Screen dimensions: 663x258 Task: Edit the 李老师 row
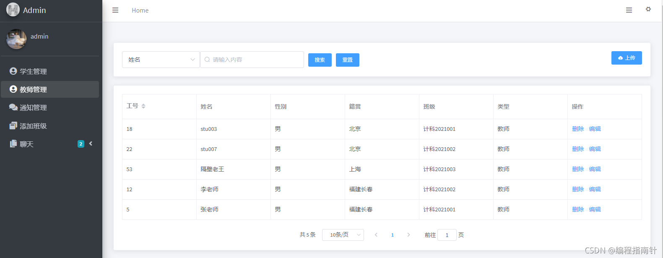595,189
